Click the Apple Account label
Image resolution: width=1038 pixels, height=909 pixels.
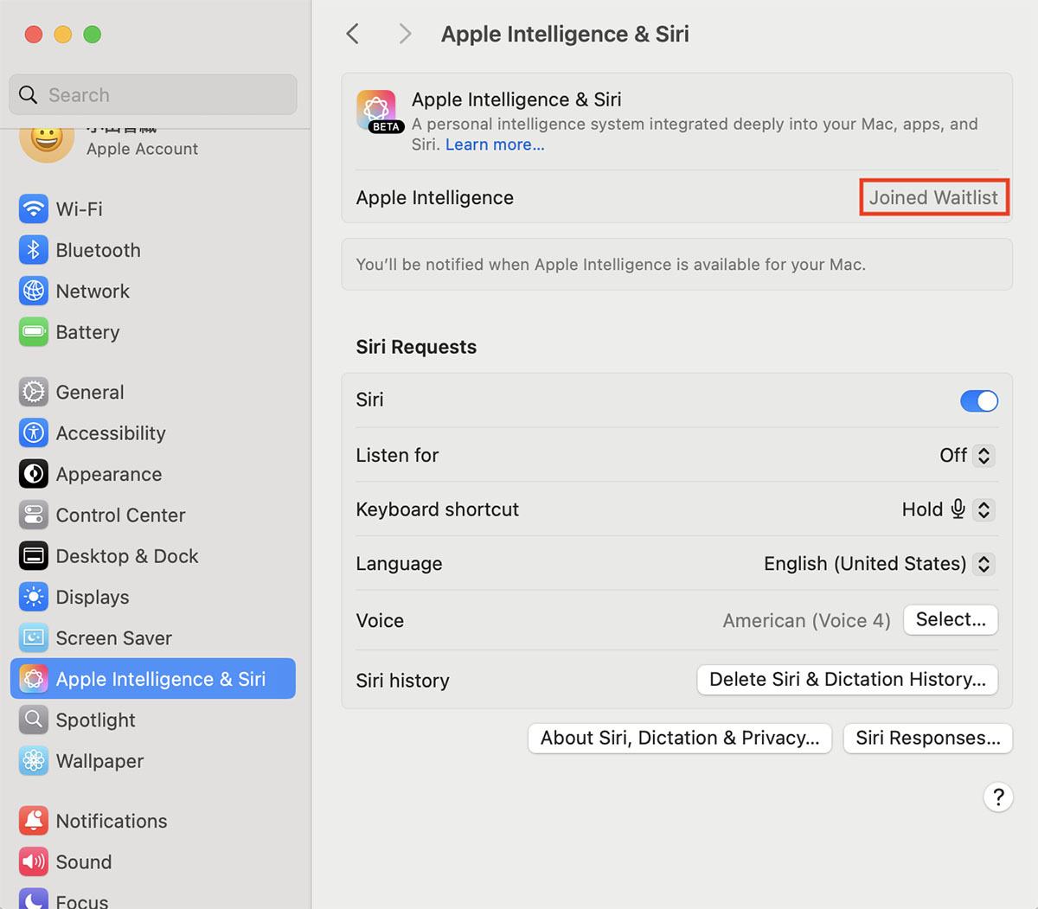tap(142, 149)
